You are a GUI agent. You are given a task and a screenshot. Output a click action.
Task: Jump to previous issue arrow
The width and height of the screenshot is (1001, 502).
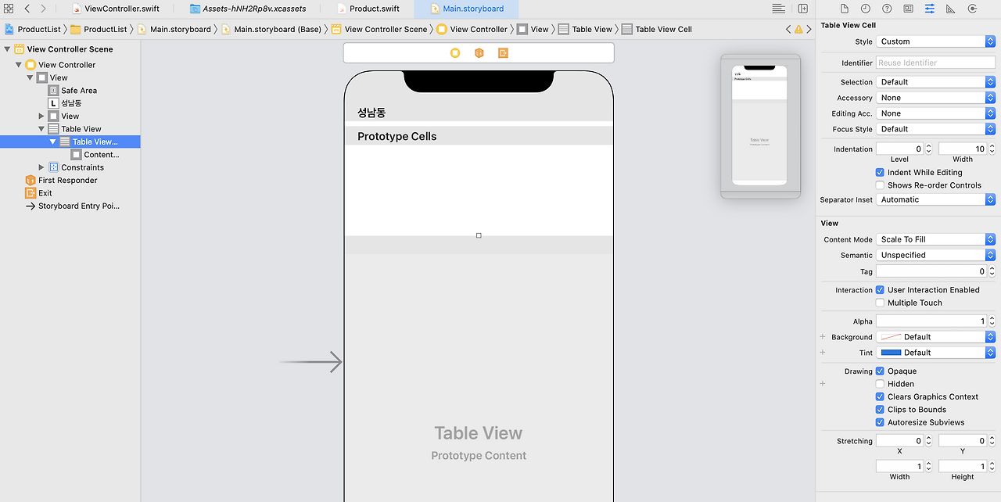click(x=788, y=29)
